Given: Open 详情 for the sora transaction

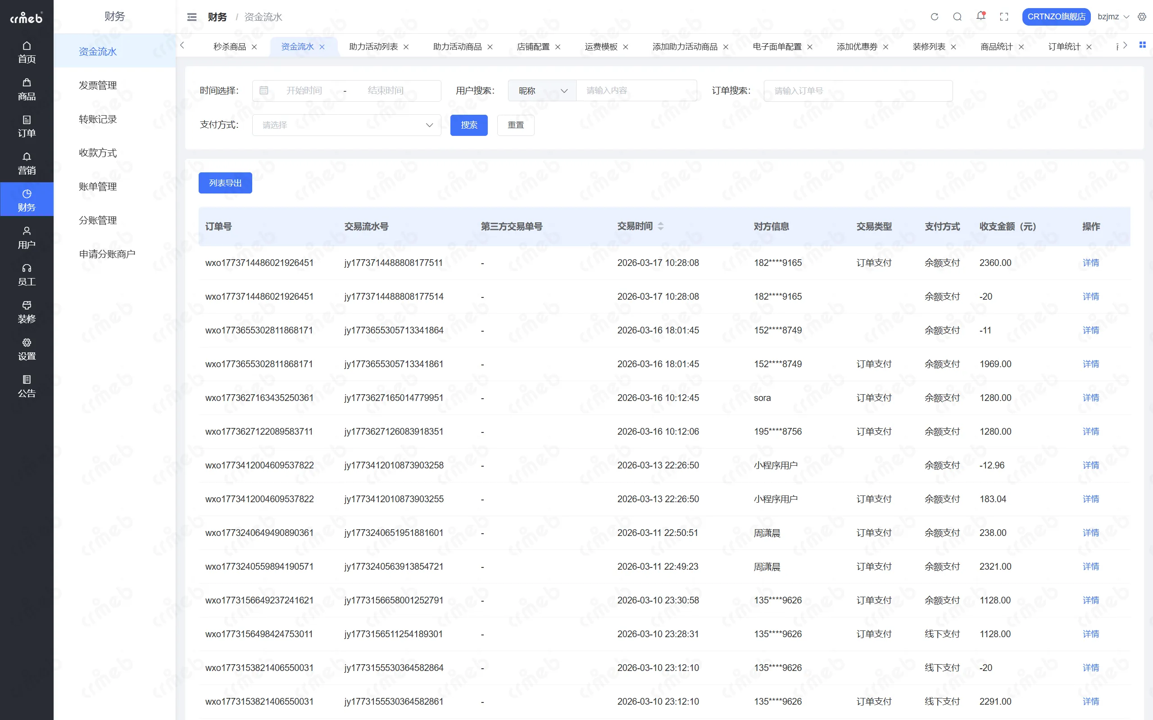Looking at the screenshot, I should tap(1090, 398).
